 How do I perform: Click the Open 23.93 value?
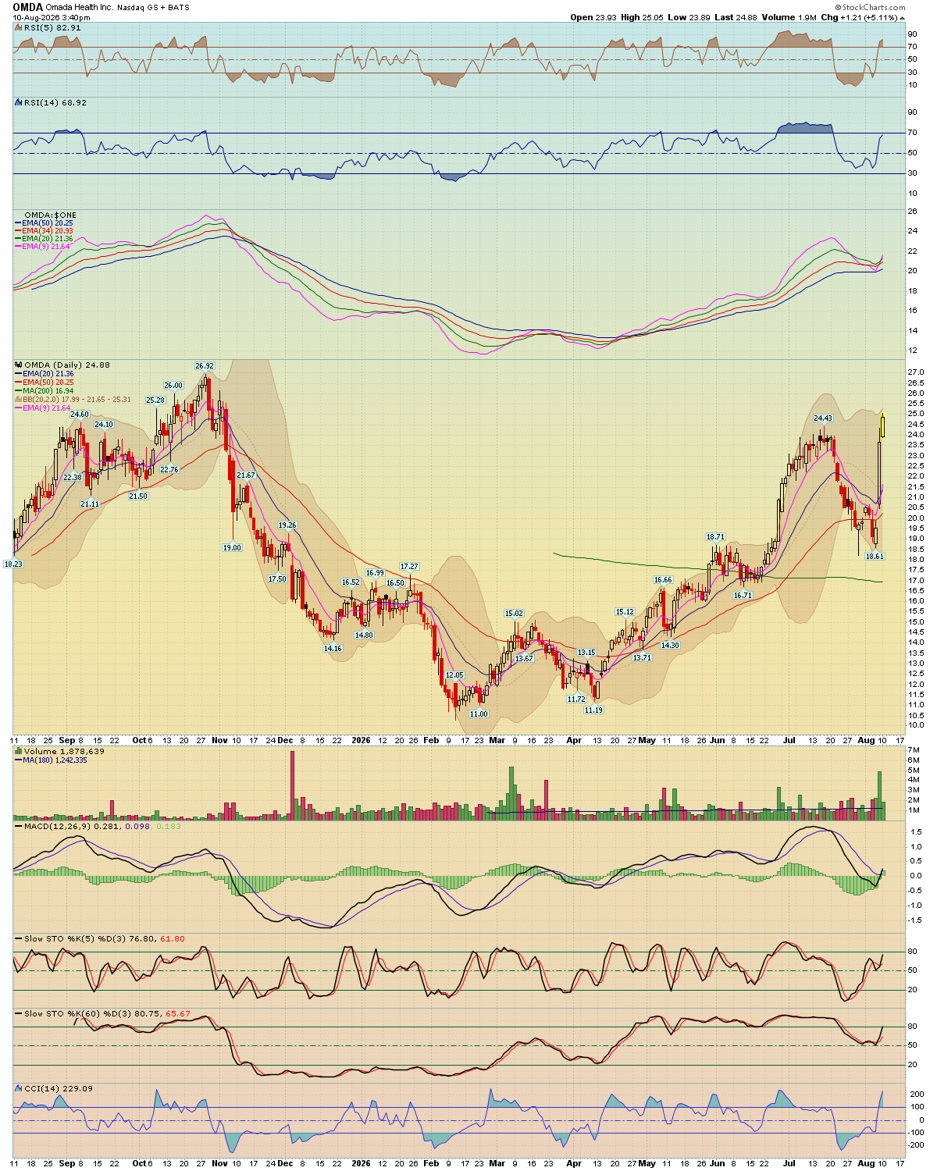tap(594, 17)
